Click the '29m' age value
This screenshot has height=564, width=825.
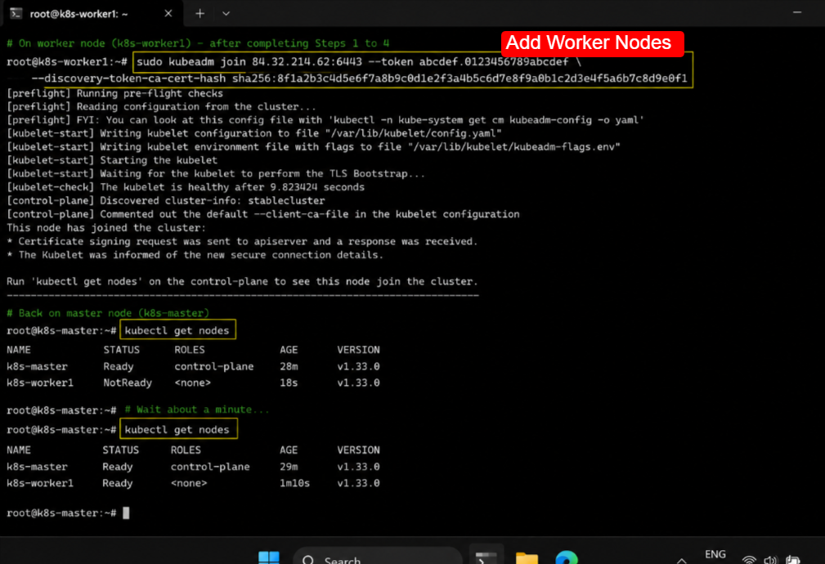click(x=289, y=467)
